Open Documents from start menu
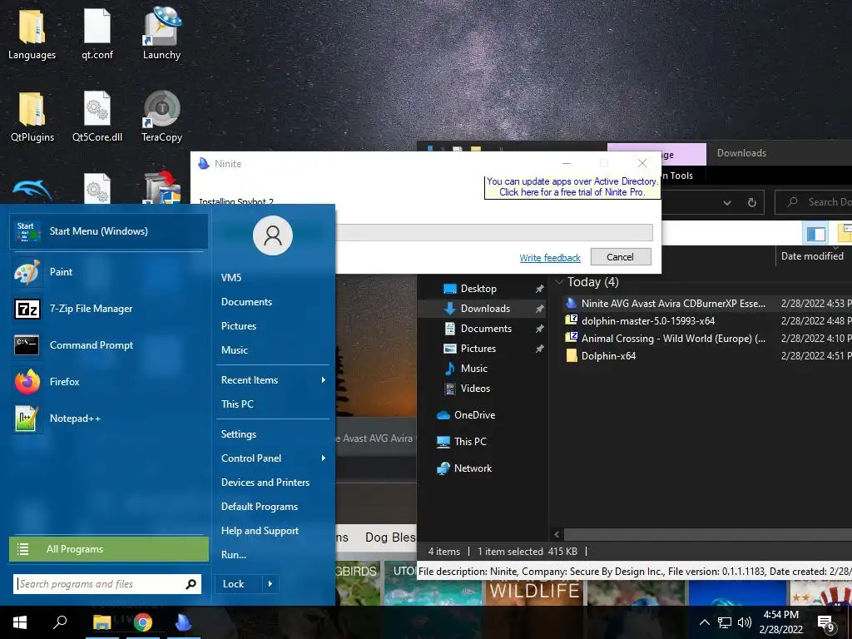The width and height of the screenshot is (852, 639). pyautogui.click(x=246, y=301)
